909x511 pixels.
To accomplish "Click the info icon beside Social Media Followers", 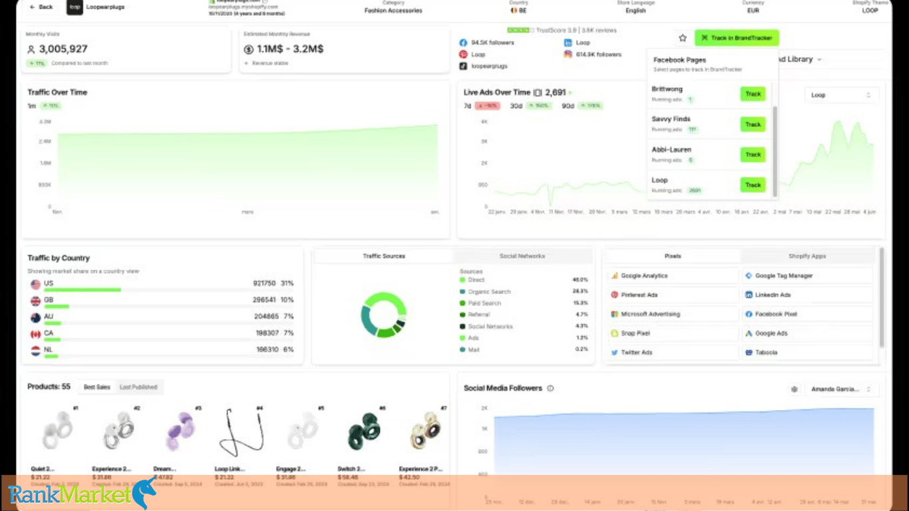I will point(550,389).
